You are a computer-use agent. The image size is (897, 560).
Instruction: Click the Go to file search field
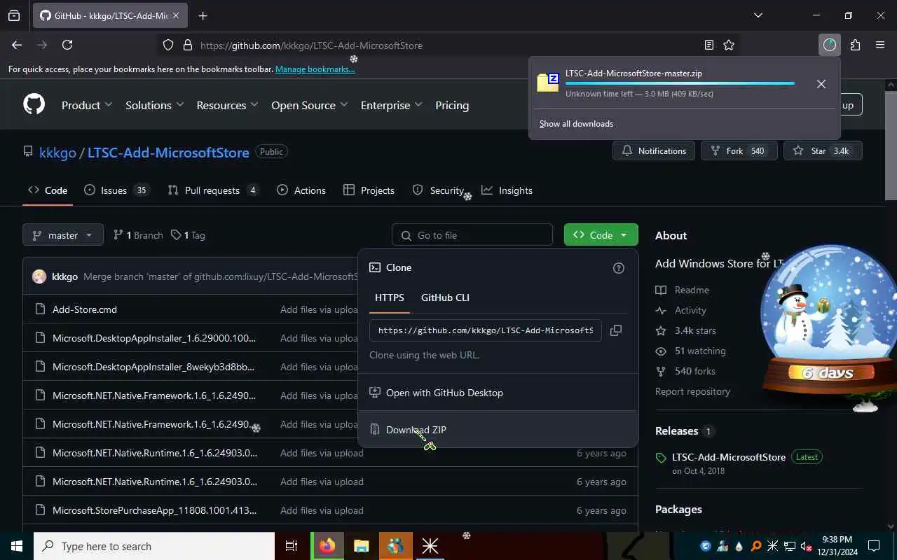pyautogui.click(x=472, y=235)
